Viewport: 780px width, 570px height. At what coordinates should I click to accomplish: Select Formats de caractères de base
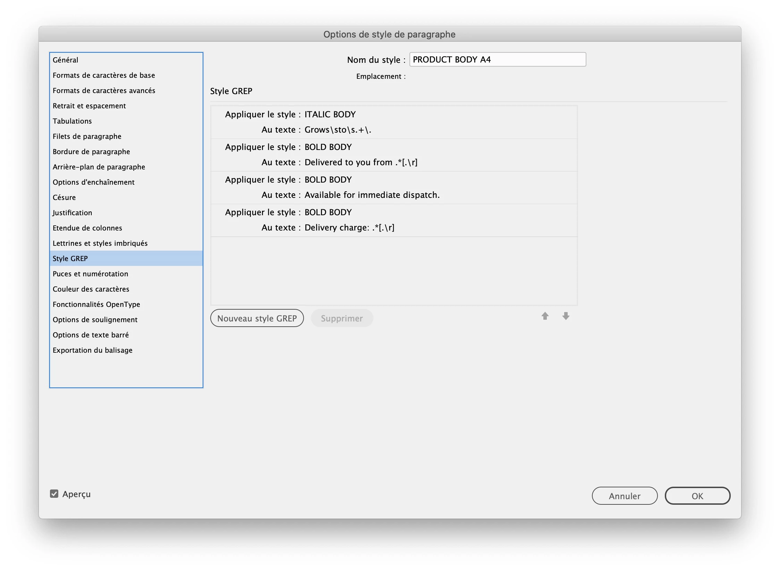pos(104,75)
